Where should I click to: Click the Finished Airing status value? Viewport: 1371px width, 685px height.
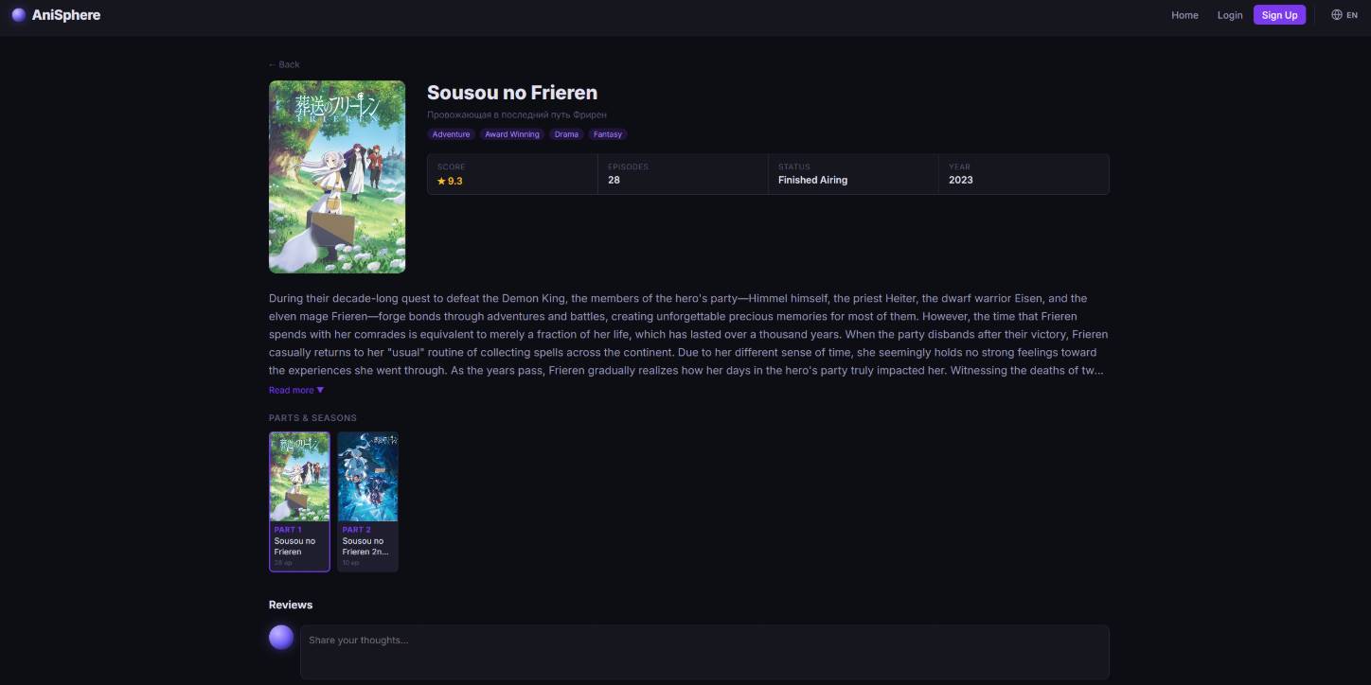pyautogui.click(x=812, y=180)
